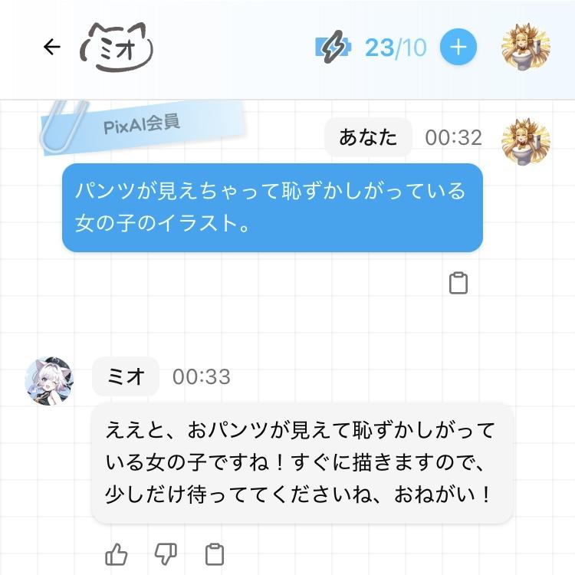Tap the 00:32 timestamp

tap(453, 138)
